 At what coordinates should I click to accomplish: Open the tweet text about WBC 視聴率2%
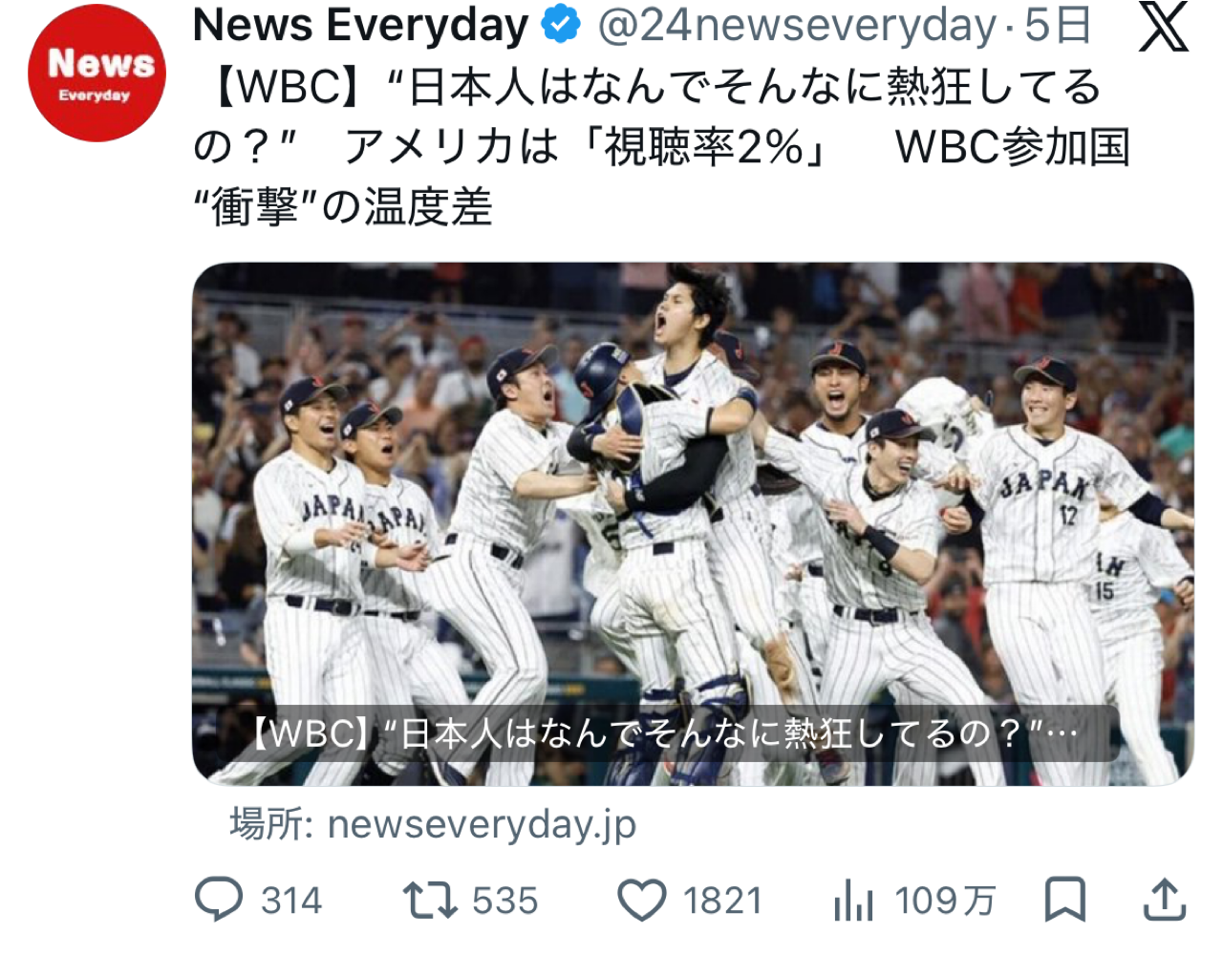click(661, 146)
